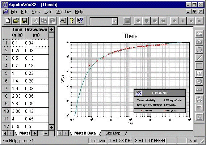Select the rectangle tool
Viewport: 206px width, 145px height.
[x=199, y=66]
